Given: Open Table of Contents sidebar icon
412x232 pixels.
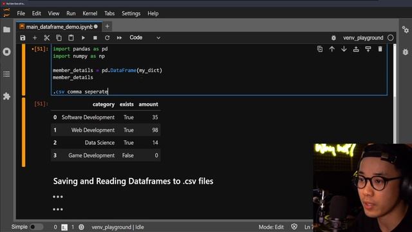Looking at the screenshot, I should coord(6,74).
